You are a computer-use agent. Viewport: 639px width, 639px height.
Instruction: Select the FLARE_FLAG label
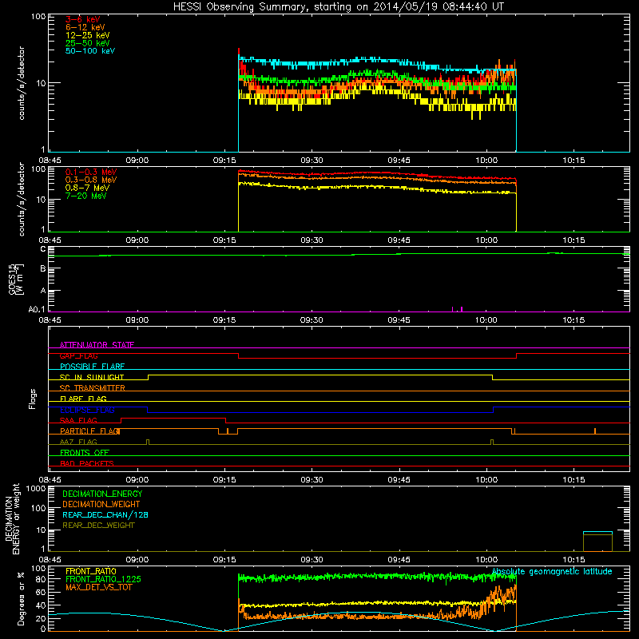tap(83, 399)
